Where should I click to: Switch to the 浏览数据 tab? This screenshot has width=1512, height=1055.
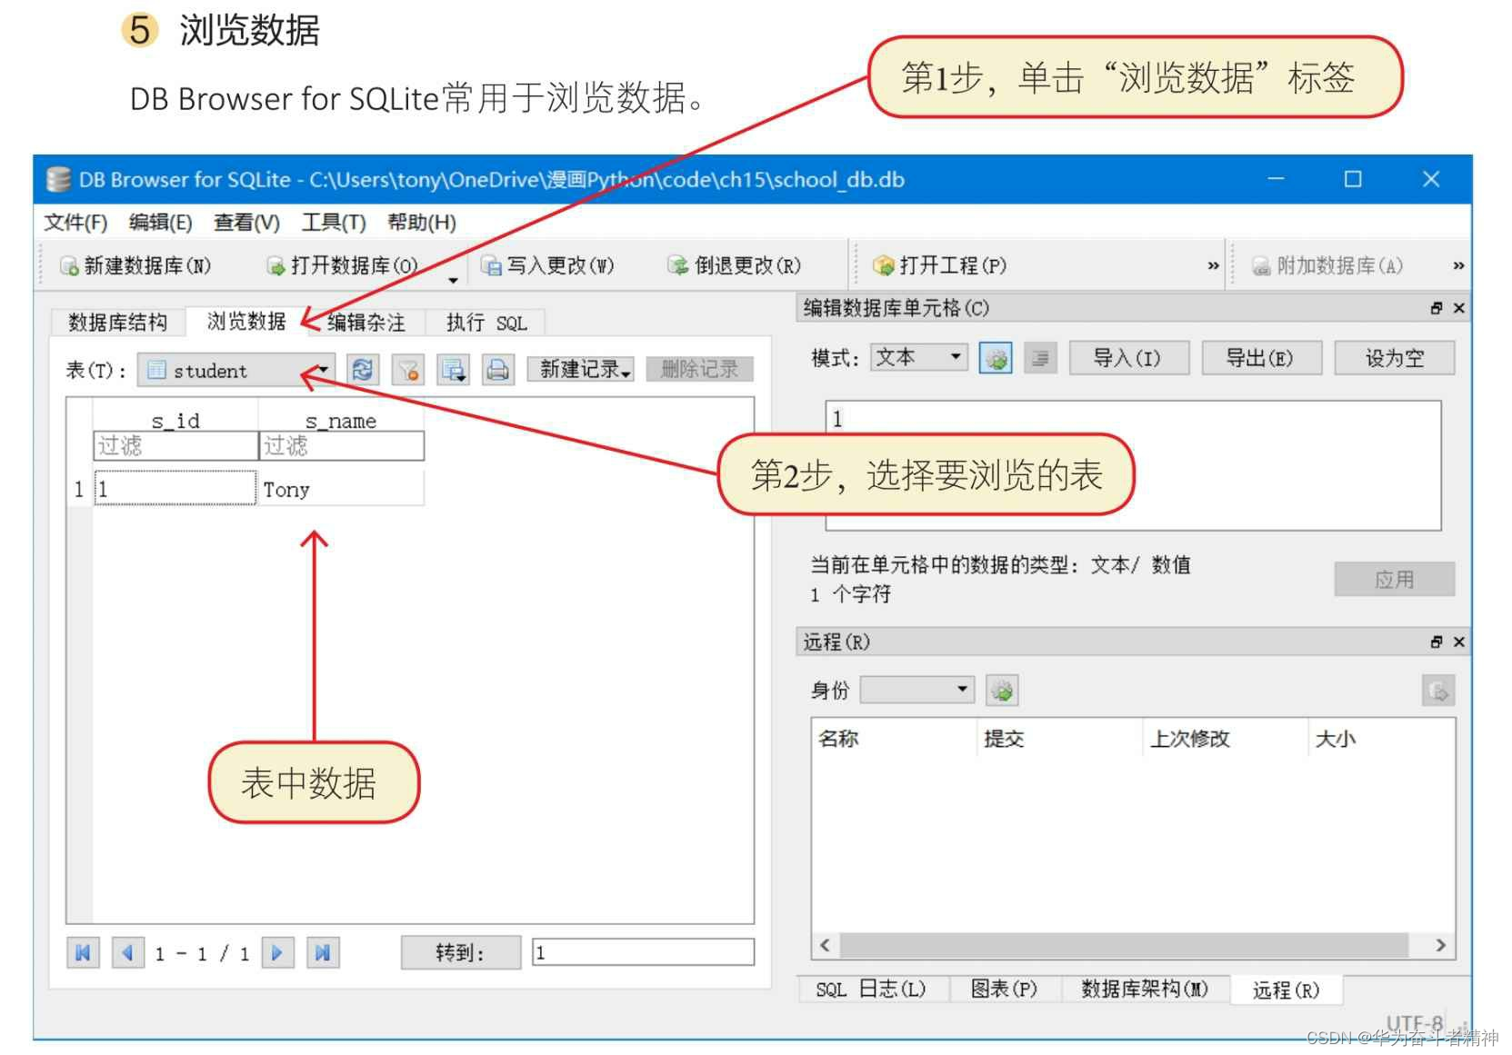coord(246,321)
